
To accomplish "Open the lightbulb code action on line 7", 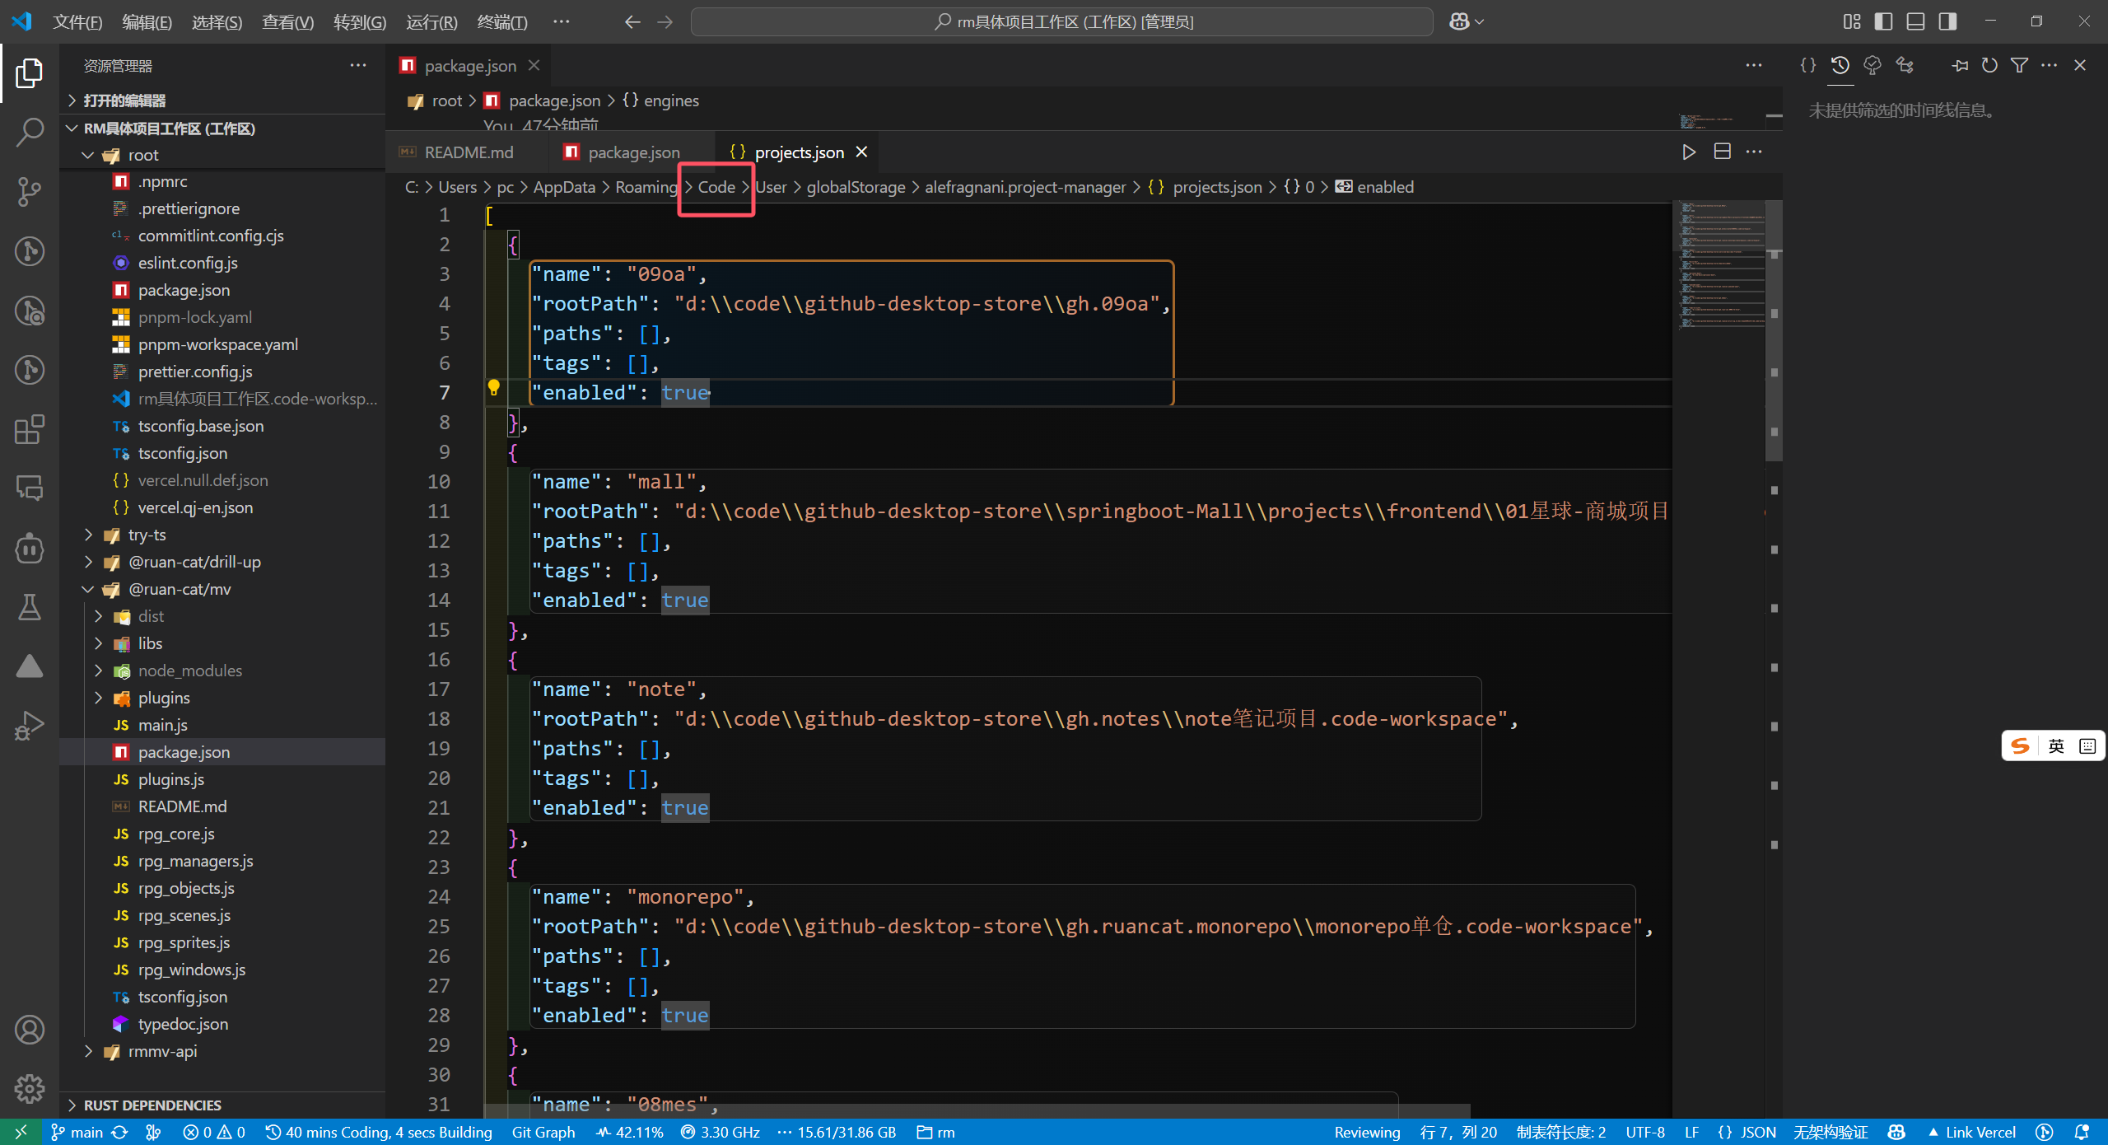I will [493, 388].
